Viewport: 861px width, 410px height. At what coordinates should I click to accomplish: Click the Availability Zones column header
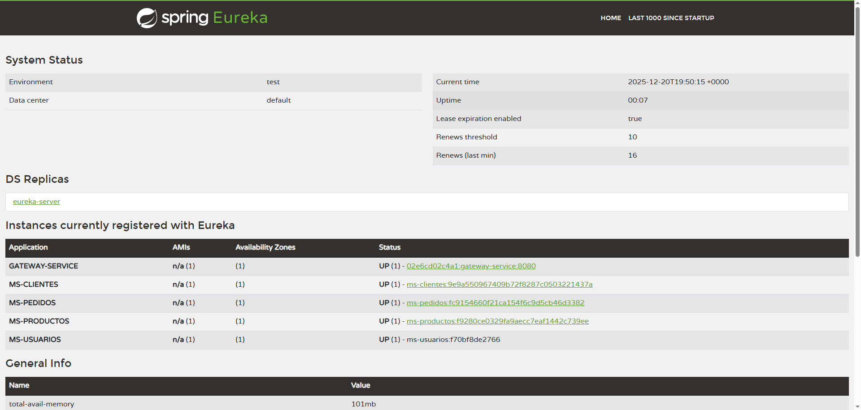click(x=265, y=247)
